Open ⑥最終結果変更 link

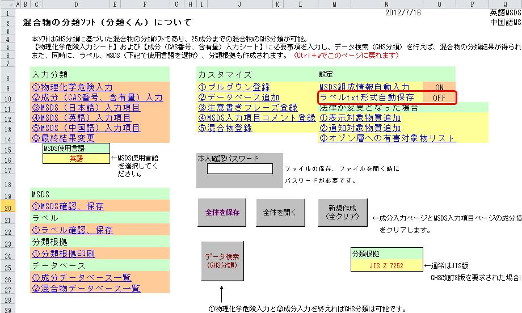(x=63, y=138)
